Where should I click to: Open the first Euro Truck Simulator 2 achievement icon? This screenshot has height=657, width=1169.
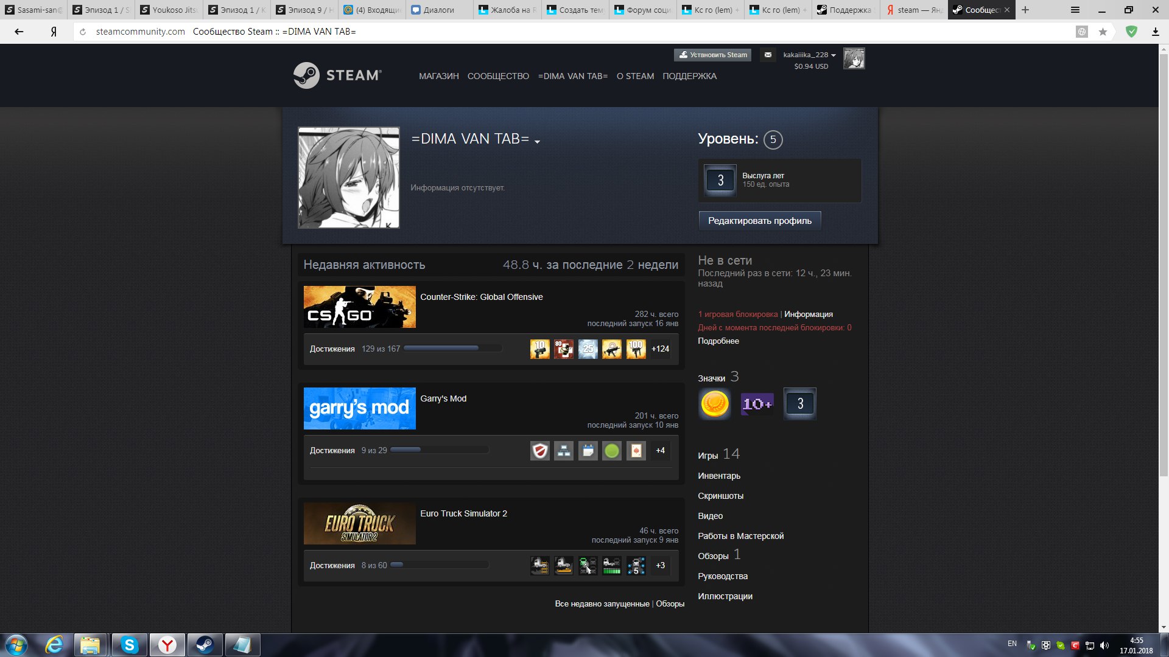click(x=539, y=565)
